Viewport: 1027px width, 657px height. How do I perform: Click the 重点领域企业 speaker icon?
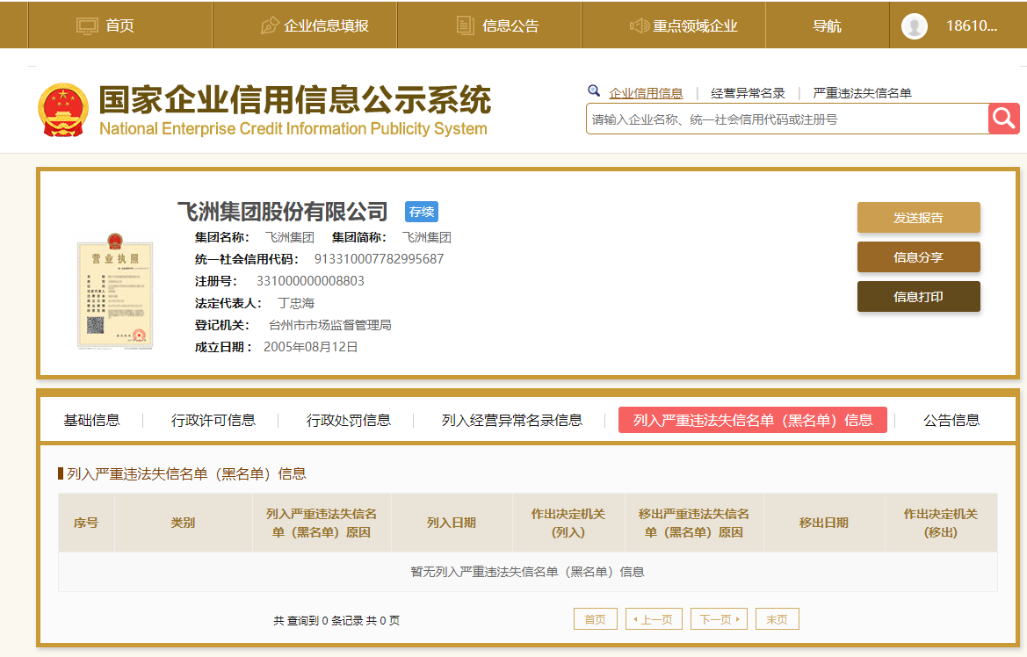pyautogui.click(x=640, y=25)
